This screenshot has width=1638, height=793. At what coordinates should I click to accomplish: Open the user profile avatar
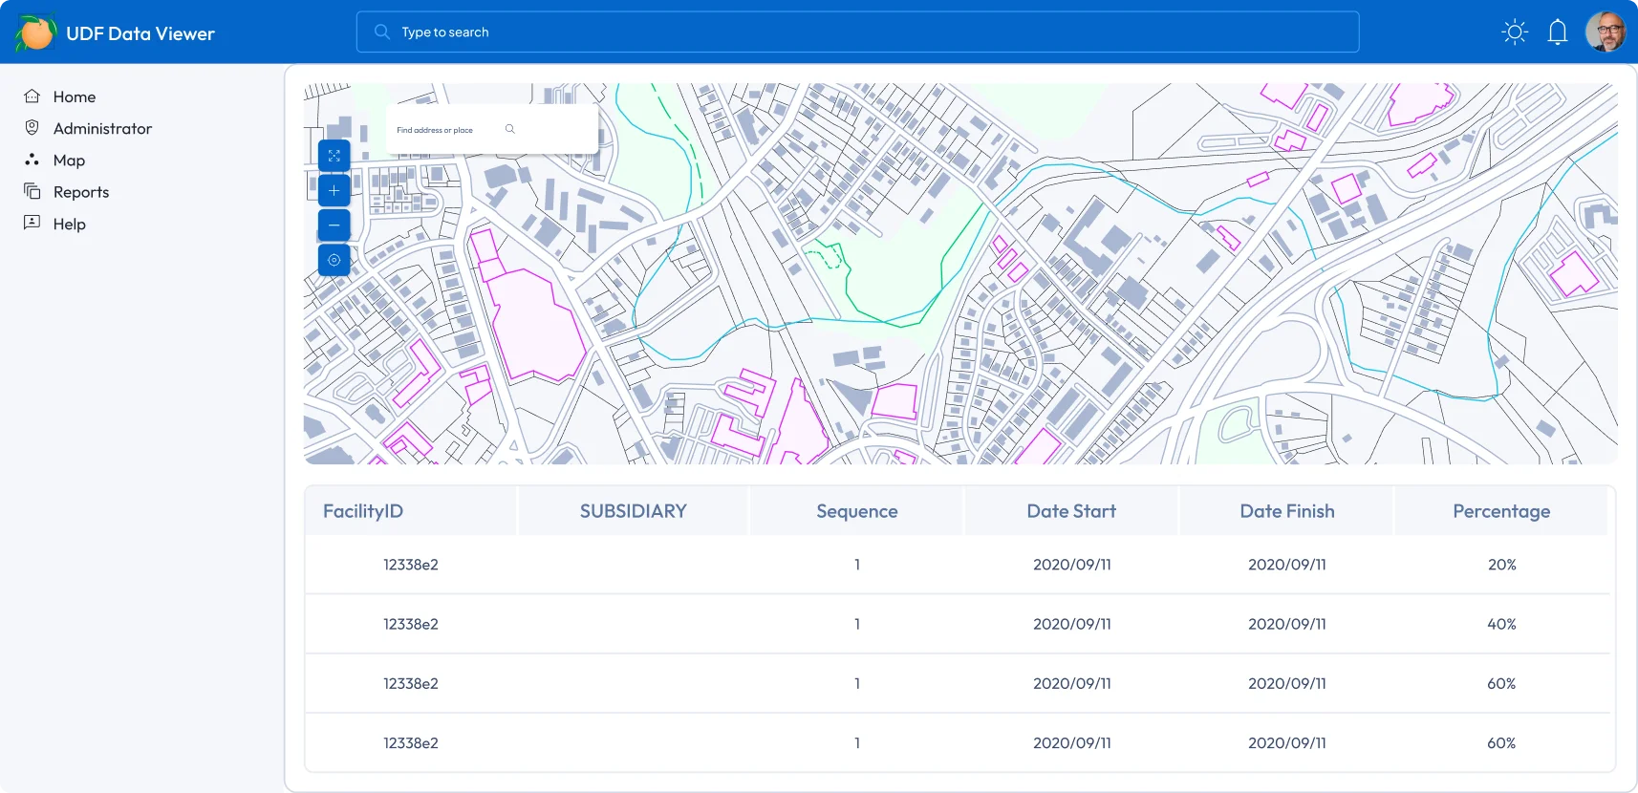click(x=1605, y=32)
